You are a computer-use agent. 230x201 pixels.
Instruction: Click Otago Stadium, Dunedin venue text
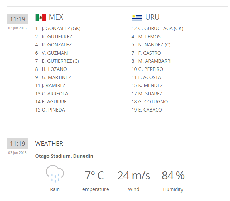click(x=64, y=156)
